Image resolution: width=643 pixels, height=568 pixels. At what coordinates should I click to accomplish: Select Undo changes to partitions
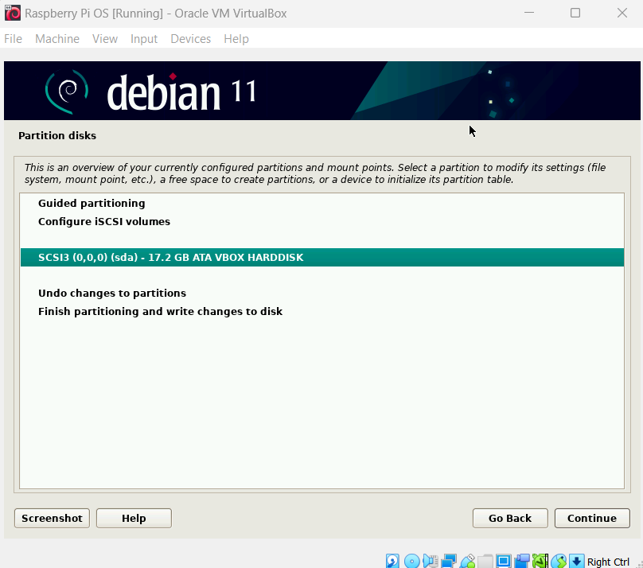click(x=111, y=294)
